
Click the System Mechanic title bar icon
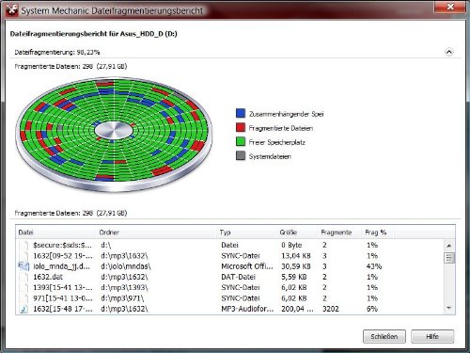point(11,10)
